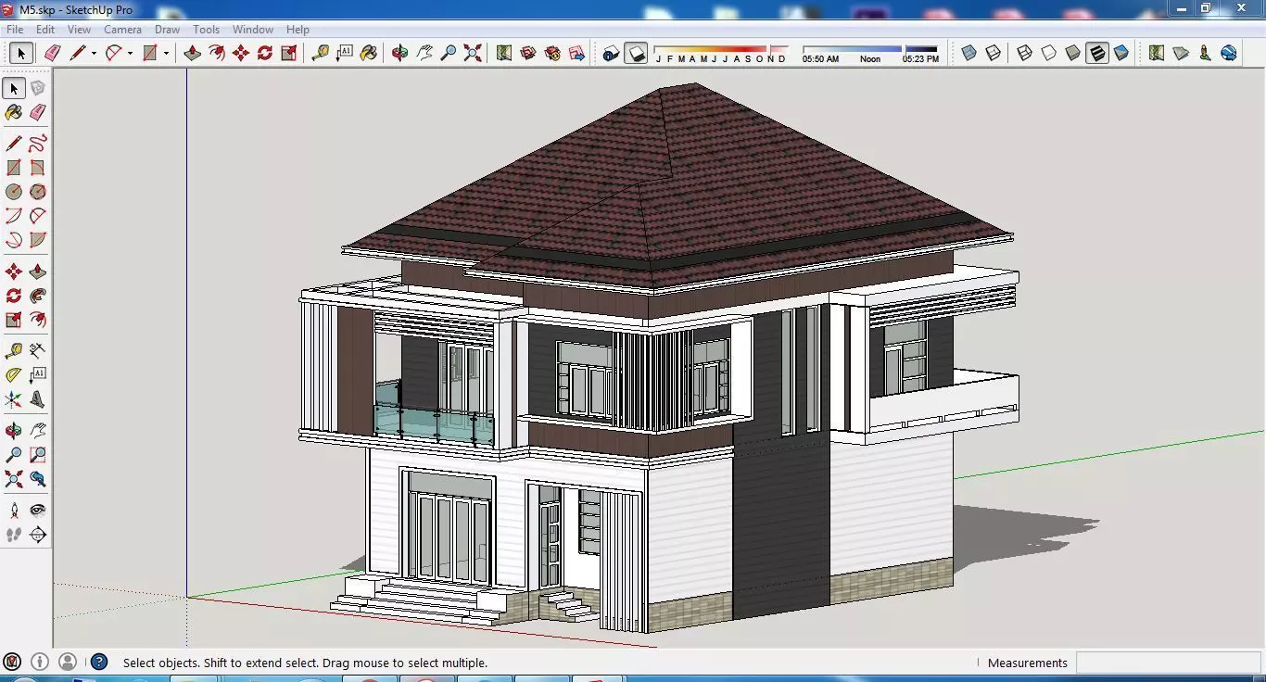Select the Look Around eye tool
1266x682 pixels.
click(38, 511)
